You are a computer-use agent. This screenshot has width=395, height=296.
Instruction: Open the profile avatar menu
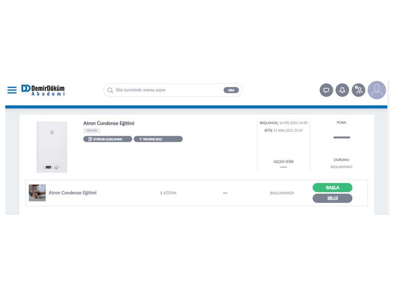click(377, 90)
